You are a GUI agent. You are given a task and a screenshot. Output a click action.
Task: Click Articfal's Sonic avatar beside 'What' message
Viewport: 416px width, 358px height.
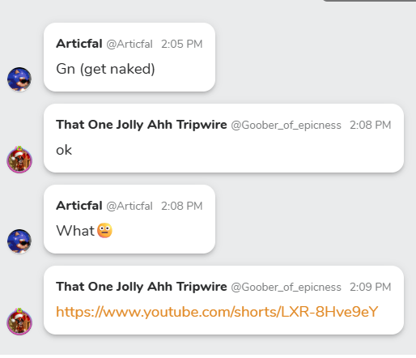[x=19, y=241]
